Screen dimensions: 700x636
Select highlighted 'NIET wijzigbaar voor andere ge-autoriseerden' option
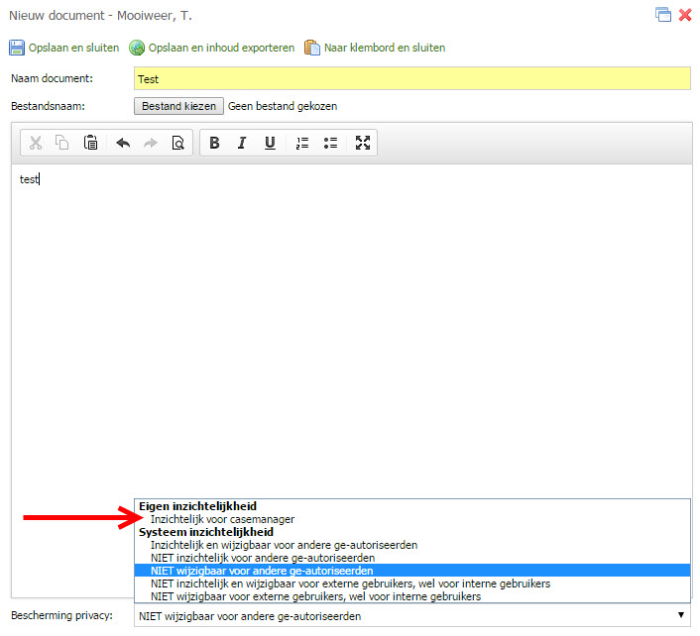412,571
